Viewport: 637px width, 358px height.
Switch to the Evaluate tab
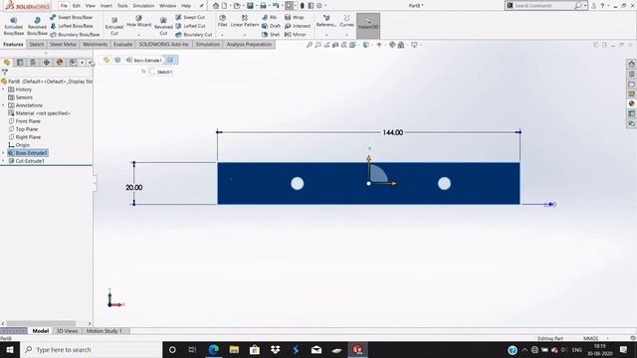(x=122, y=44)
